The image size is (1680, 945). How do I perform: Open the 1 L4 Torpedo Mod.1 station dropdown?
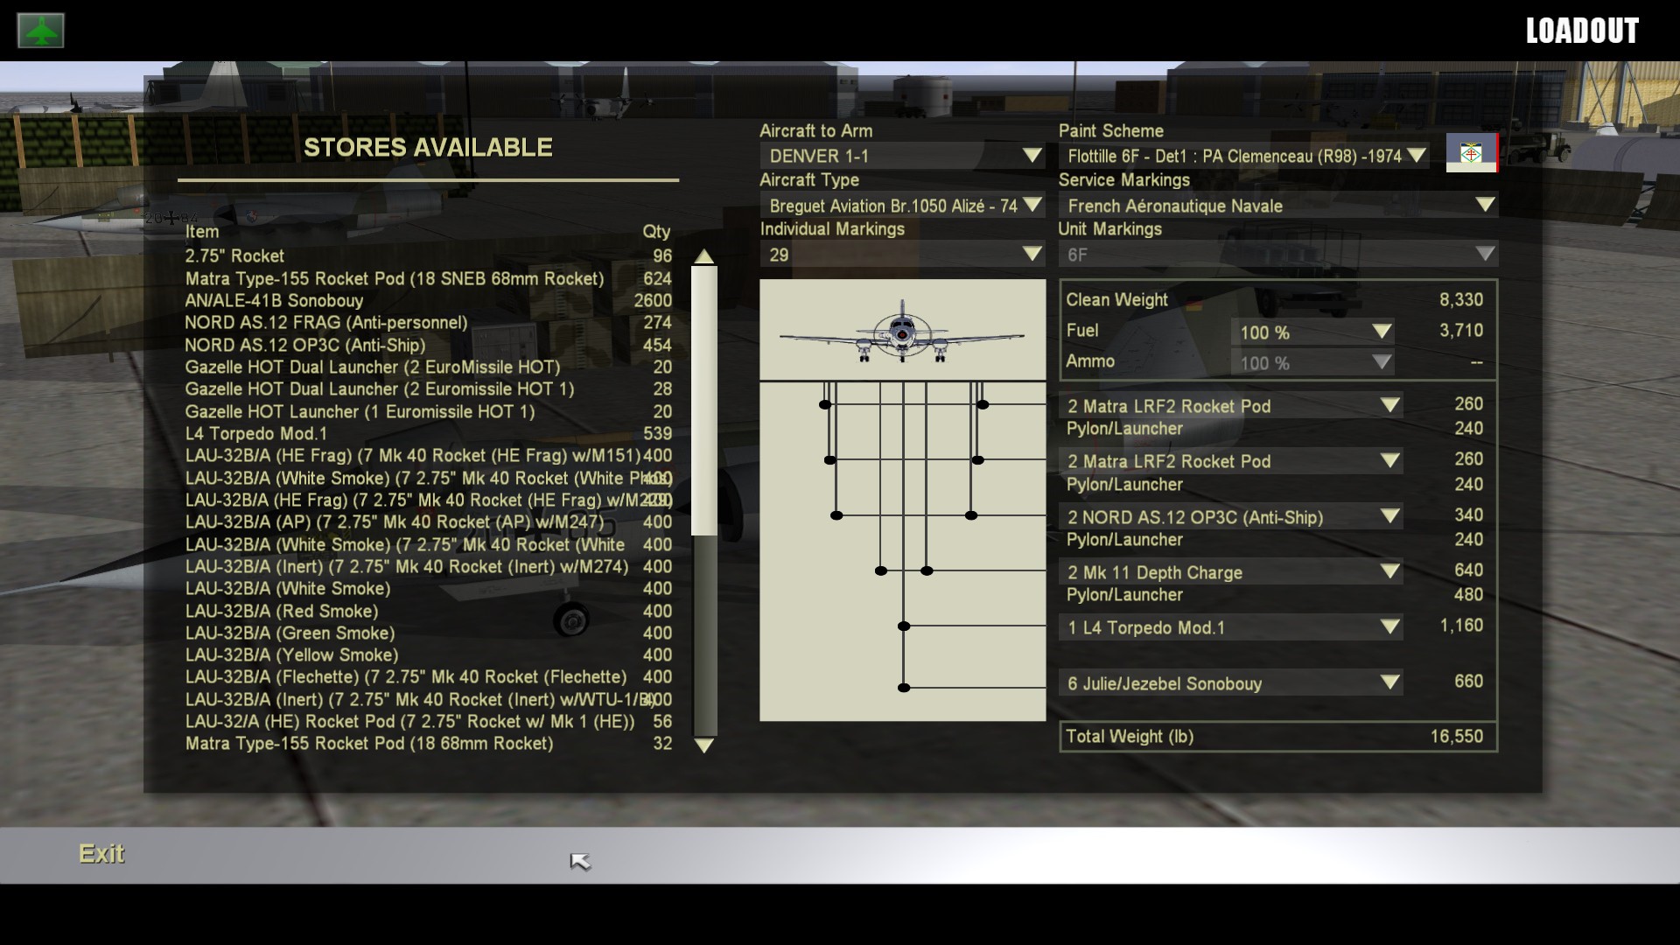pos(1231,627)
